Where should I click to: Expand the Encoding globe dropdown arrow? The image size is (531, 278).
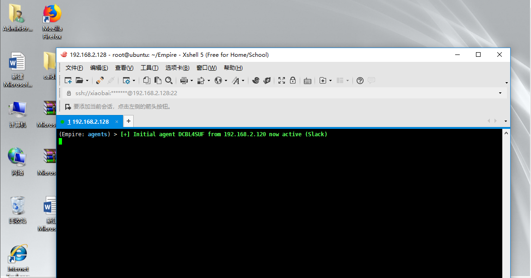point(226,80)
